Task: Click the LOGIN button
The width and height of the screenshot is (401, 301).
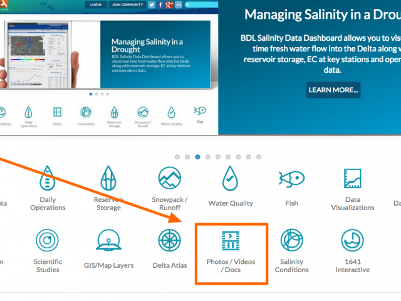Action: [96, 4]
